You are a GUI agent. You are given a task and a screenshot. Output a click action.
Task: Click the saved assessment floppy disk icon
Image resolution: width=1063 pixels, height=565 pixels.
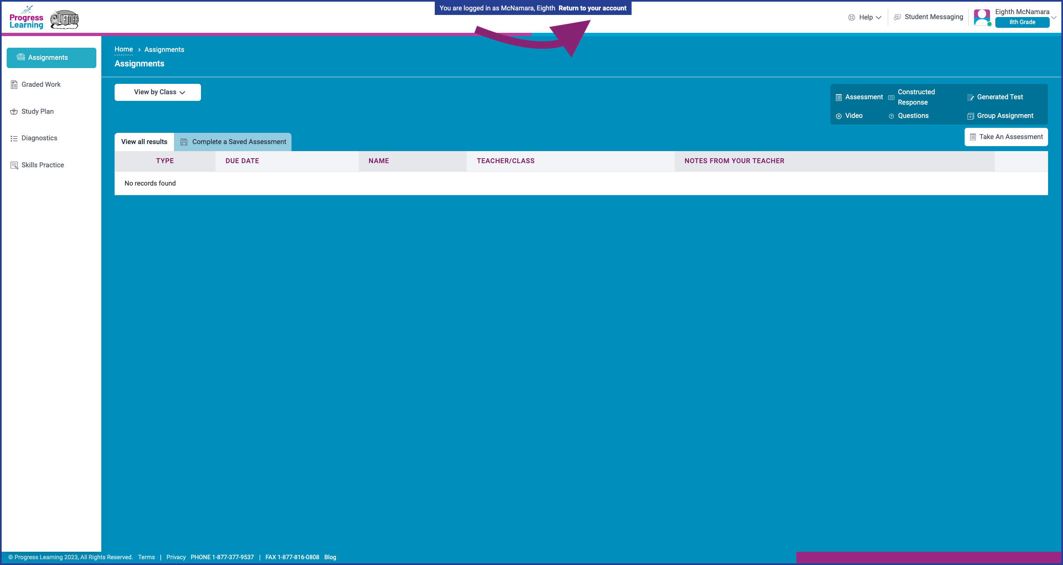[184, 142]
